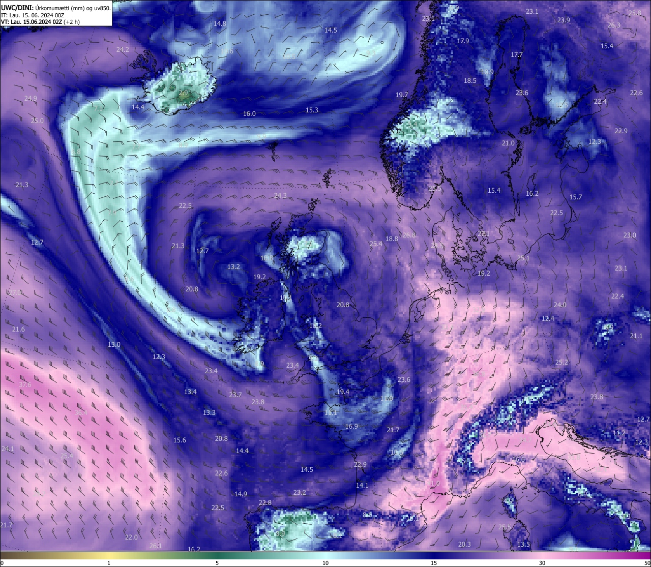Click the 1 tick on the color scale
Image resolution: width=651 pixels, height=567 pixels.
pos(109,563)
